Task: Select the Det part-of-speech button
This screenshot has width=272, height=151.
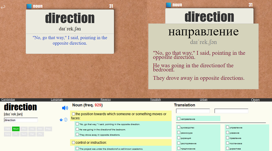Action: 32,134
